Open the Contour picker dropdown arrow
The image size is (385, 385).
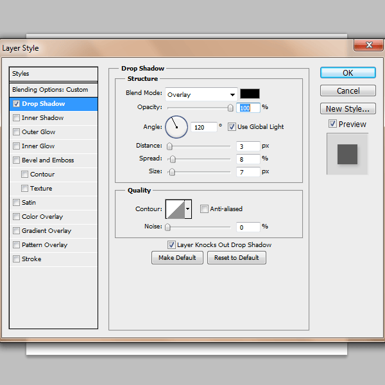(x=188, y=209)
